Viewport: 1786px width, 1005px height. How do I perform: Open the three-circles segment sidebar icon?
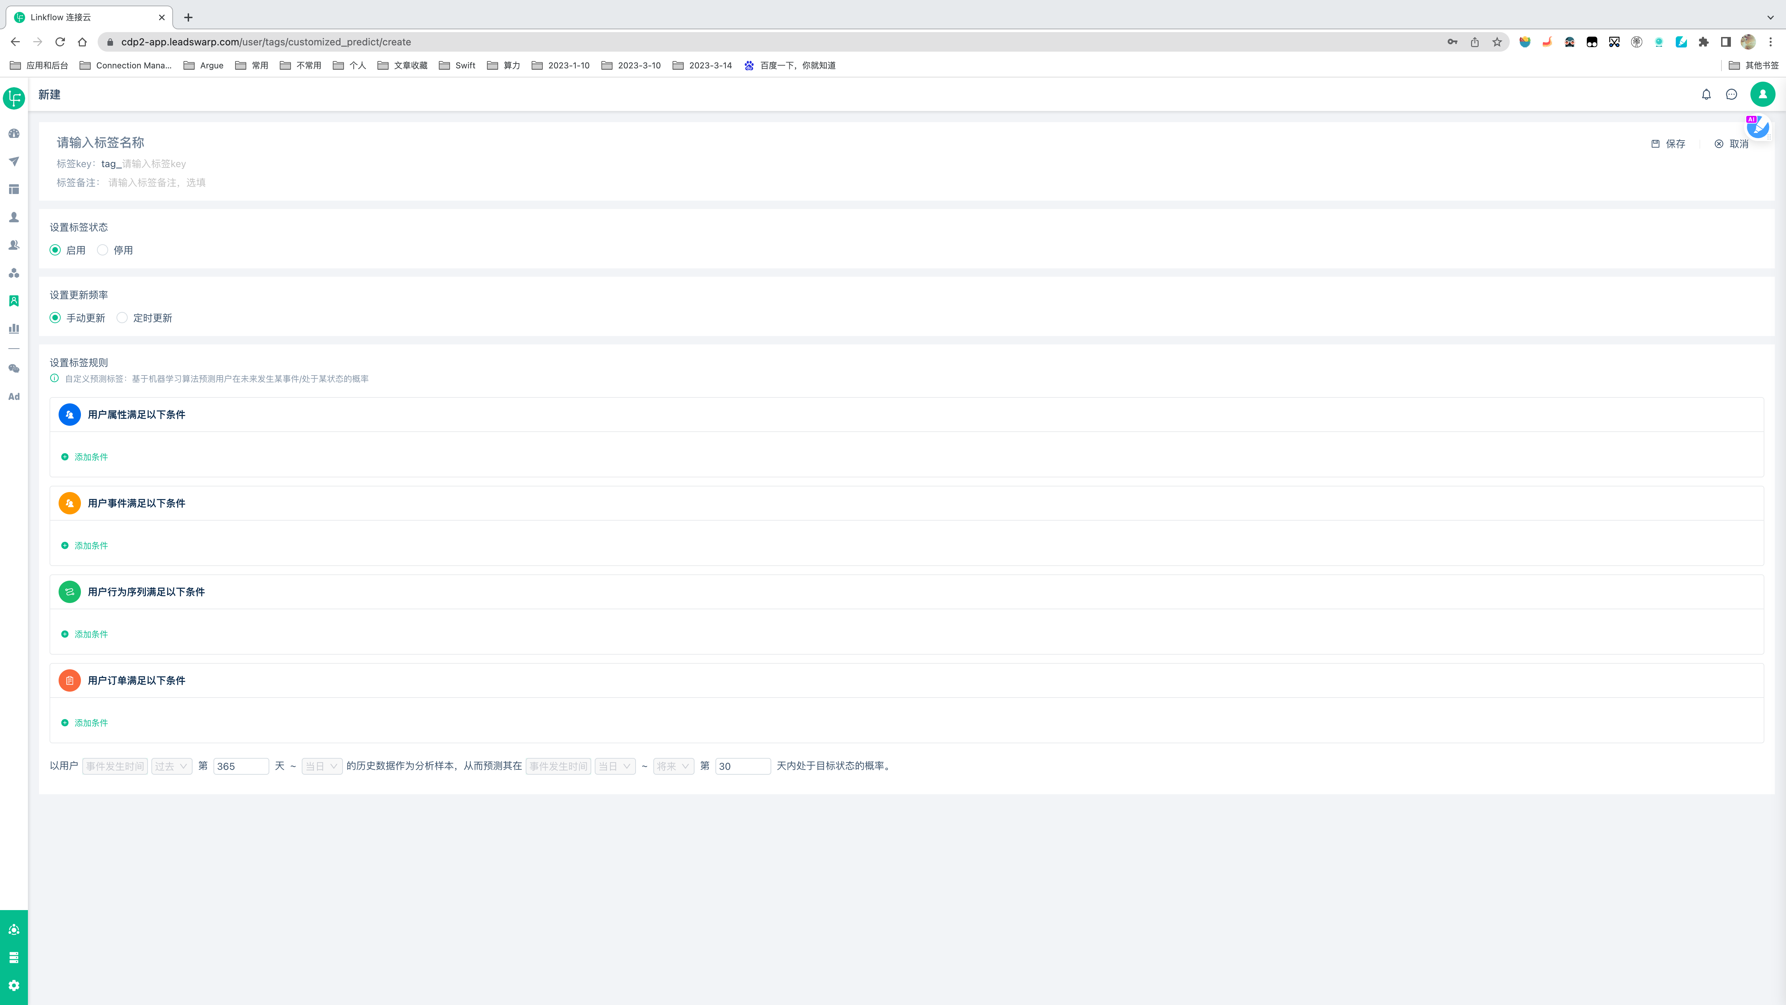(x=14, y=273)
